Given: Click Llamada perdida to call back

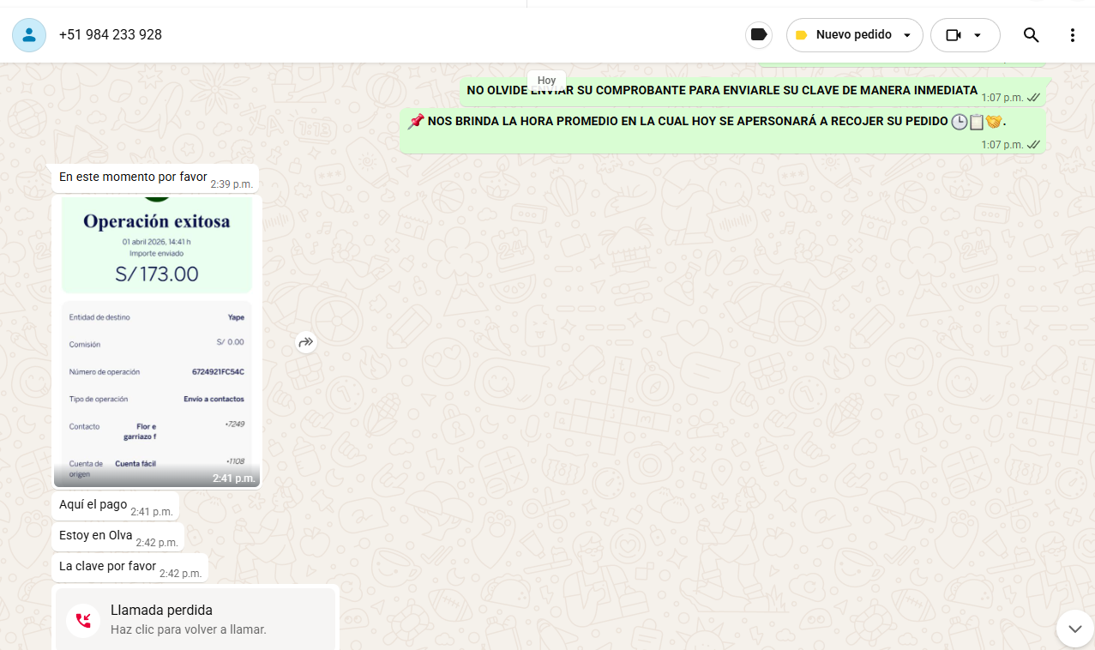Looking at the screenshot, I should (161, 611).
